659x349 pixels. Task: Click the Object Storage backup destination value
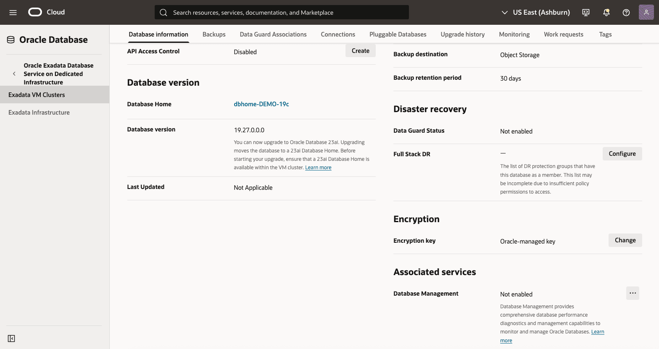click(520, 55)
